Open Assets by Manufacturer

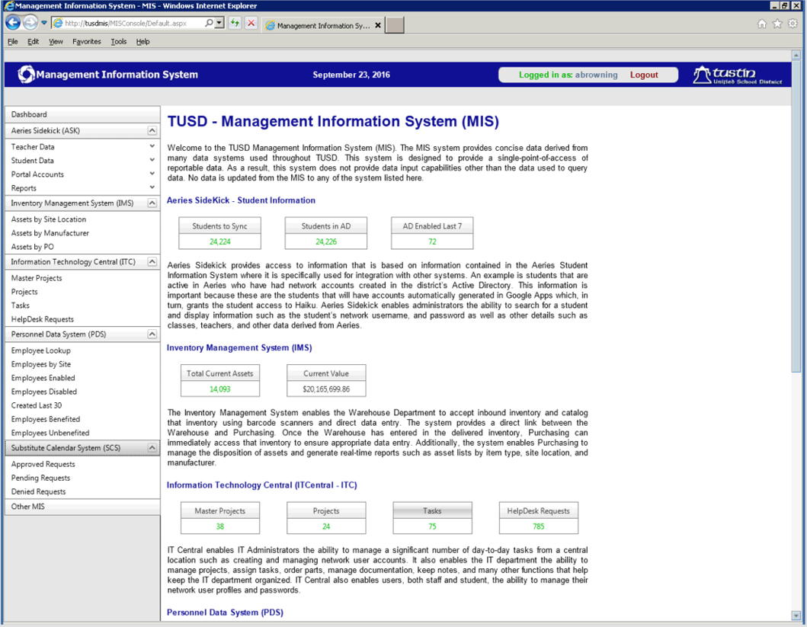tap(50, 233)
